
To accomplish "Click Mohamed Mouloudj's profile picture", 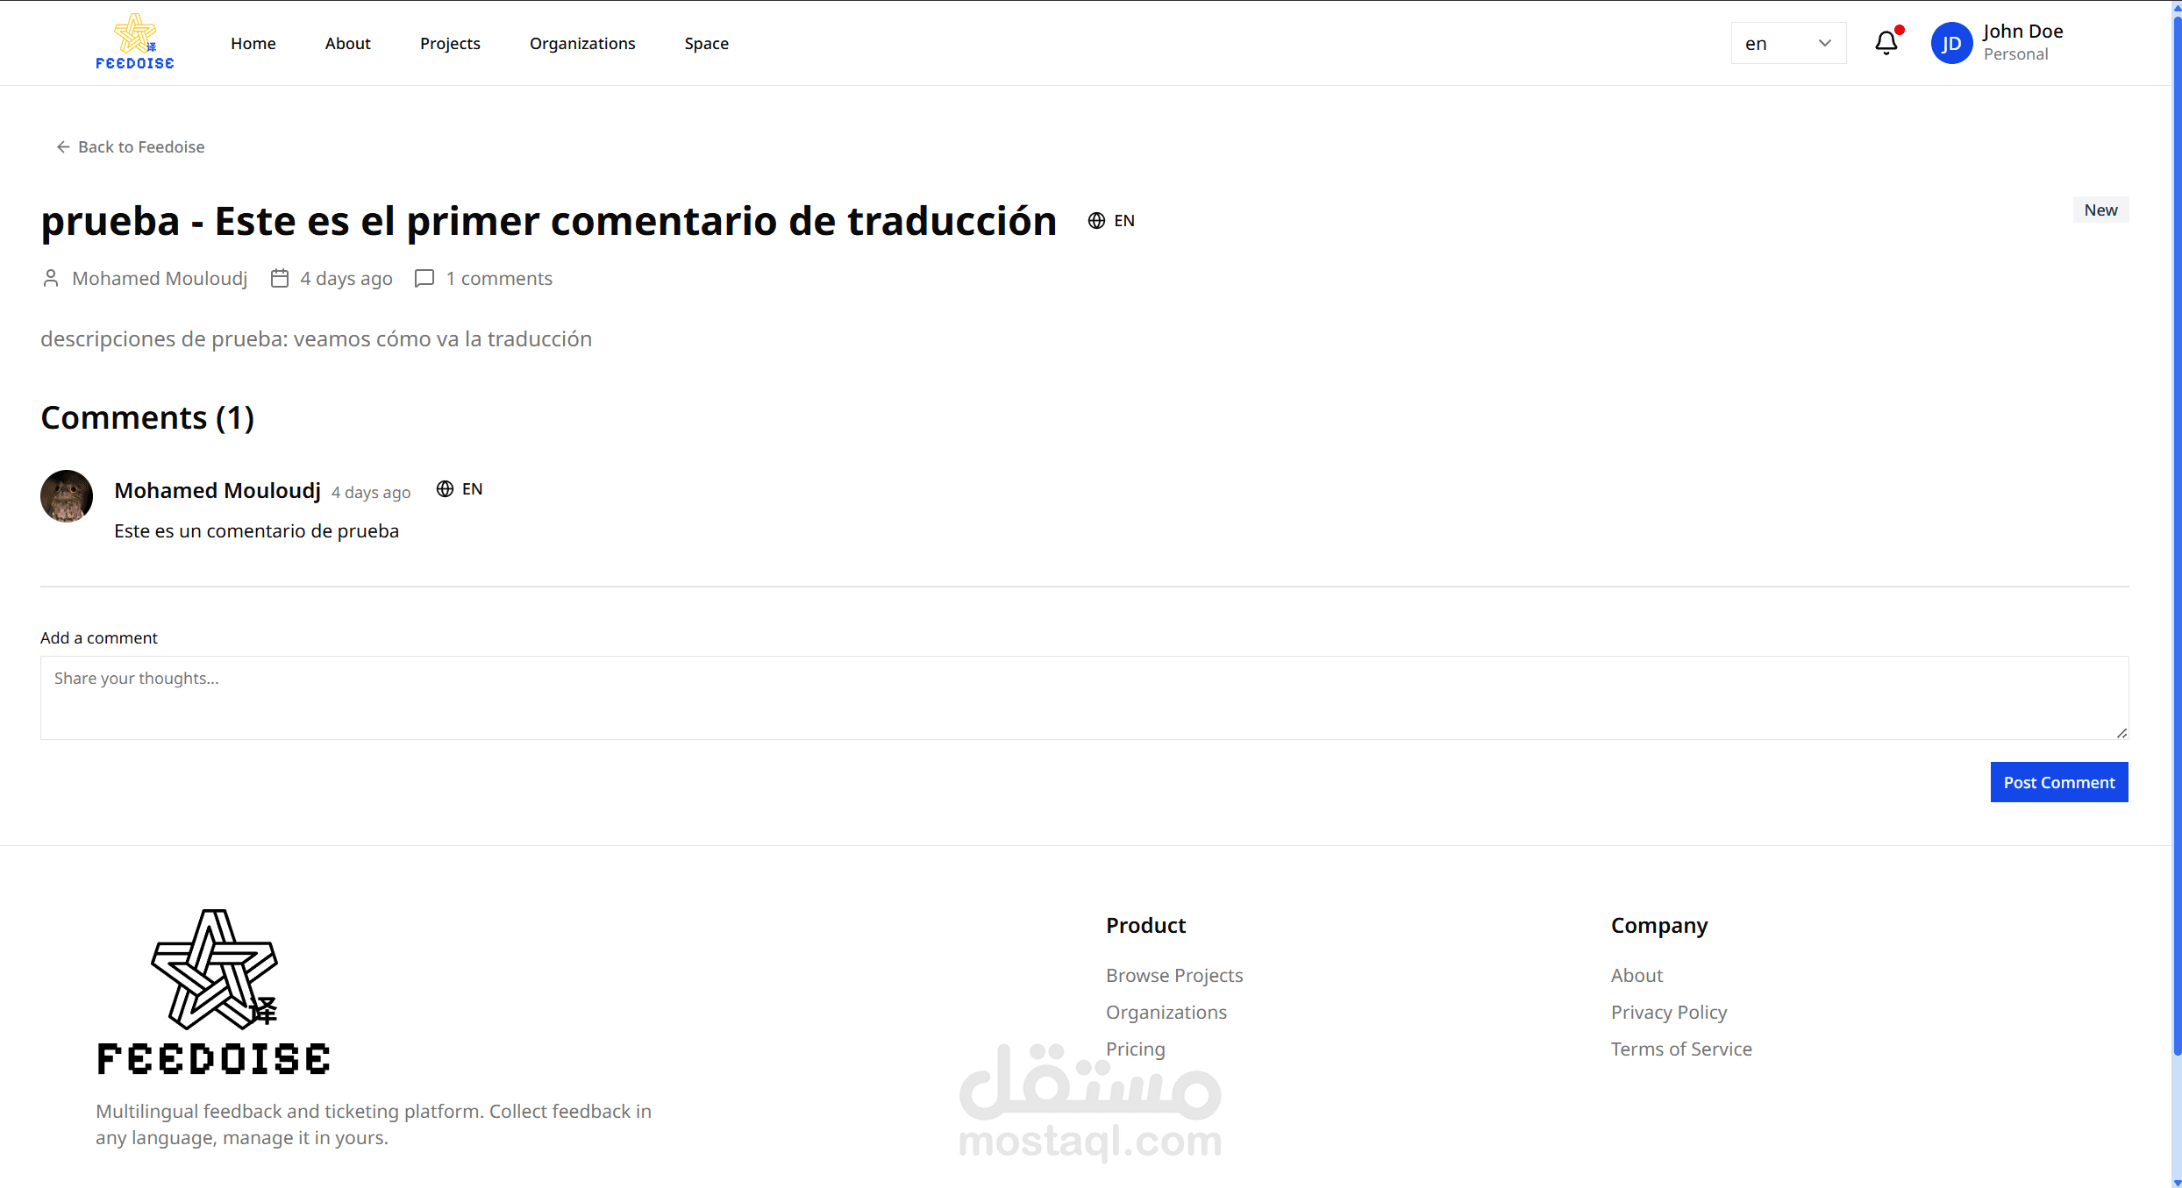I will point(67,496).
